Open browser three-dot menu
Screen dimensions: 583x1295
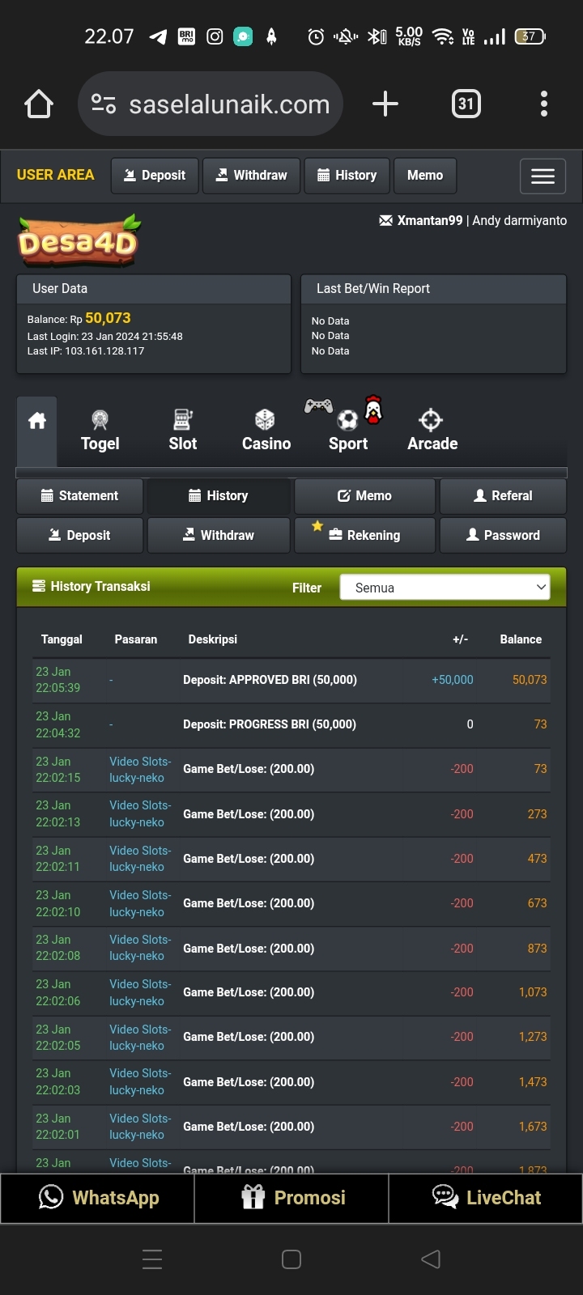(543, 104)
